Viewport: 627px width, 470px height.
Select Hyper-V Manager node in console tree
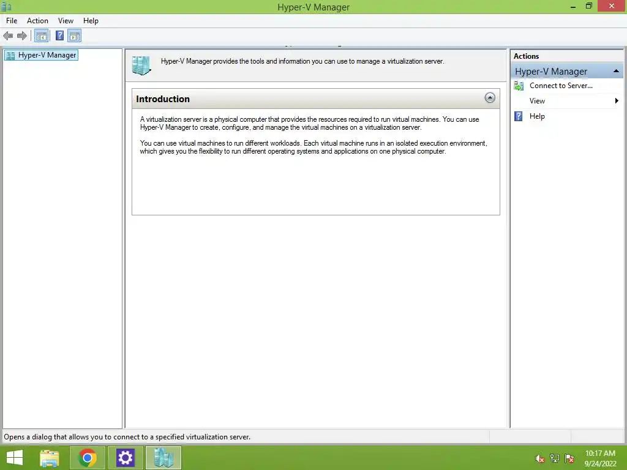tap(41, 55)
